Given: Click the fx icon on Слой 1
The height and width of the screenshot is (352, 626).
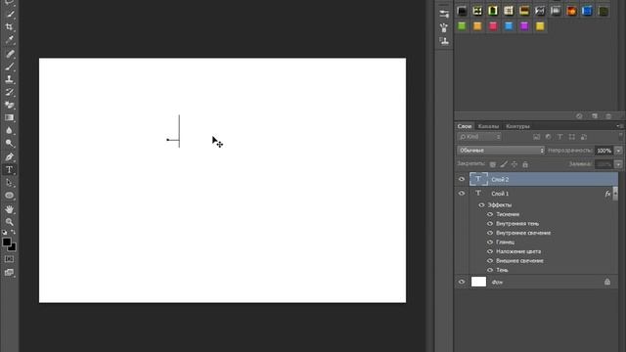Looking at the screenshot, I should [x=607, y=194].
